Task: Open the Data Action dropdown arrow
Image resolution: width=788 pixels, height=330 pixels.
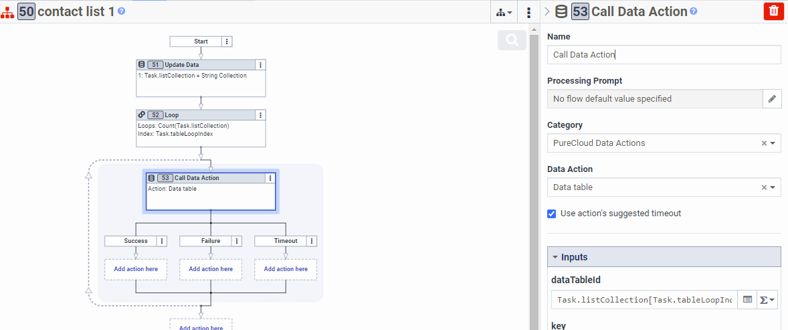Action: tap(773, 187)
